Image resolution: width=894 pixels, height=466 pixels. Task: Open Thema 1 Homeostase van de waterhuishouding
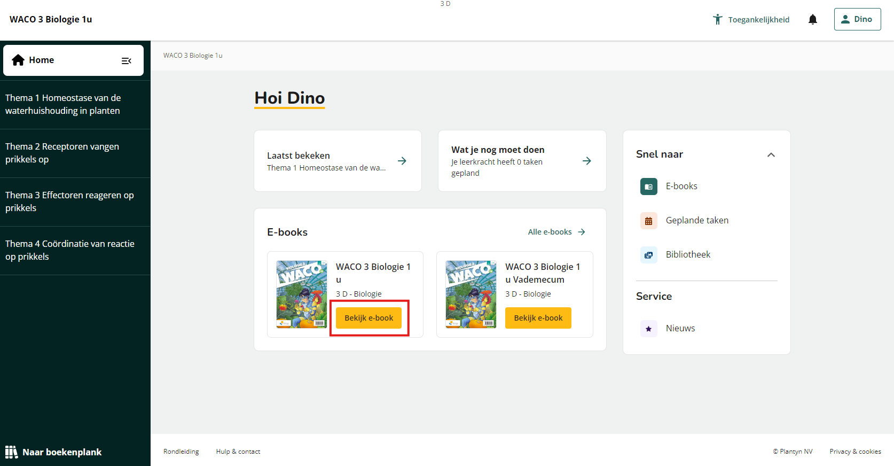click(75, 105)
